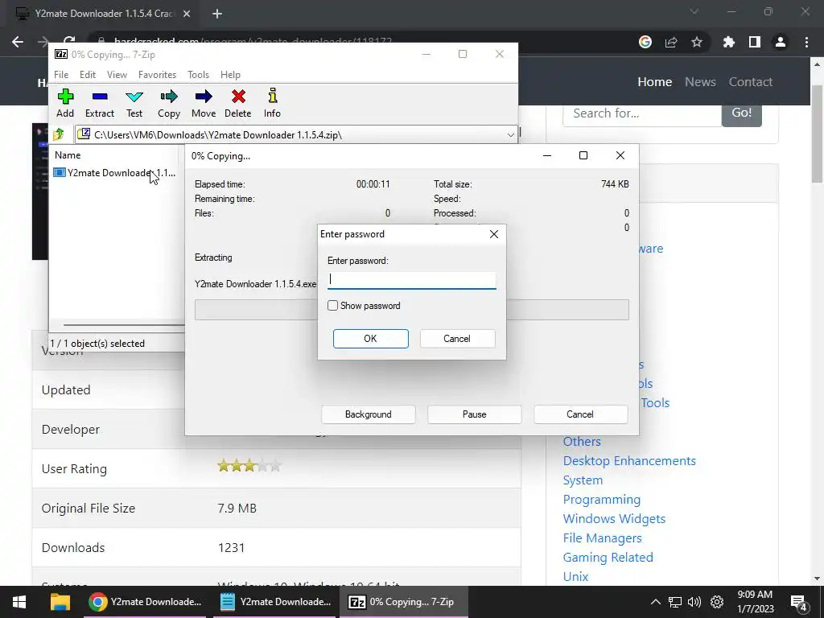Image resolution: width=824 pixels, height=618 pixels.
Task: Open the 7-Zip File menu
Action: 61,75
